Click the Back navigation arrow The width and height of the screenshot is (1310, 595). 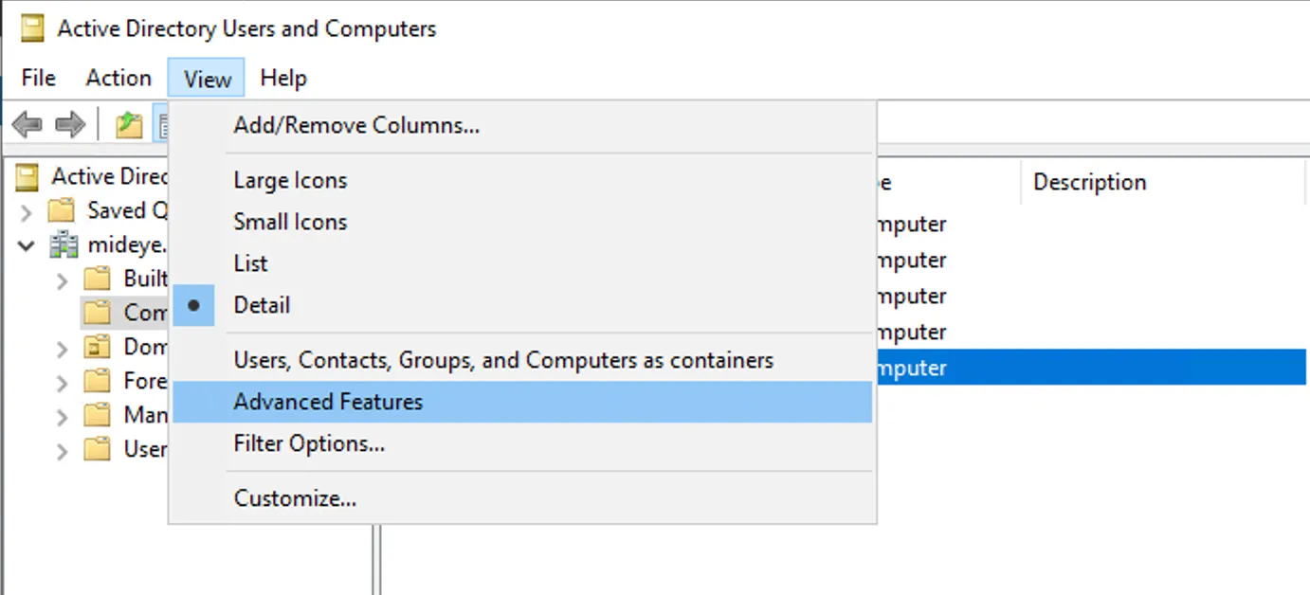tap(27, 124)
